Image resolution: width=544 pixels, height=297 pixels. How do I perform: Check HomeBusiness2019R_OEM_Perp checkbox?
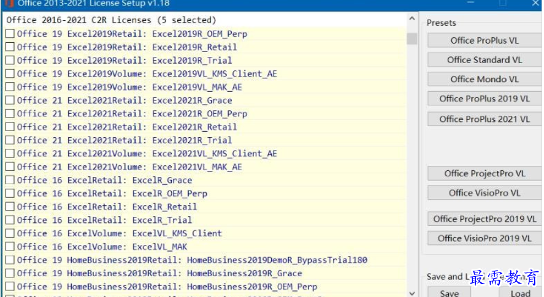10,286
